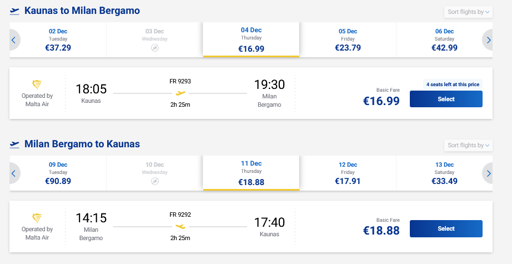Choose 02 Dec Tuesday outbound date €37.29
Image resolution: width=512 pixels, height=264 pixels.
pyautogui.click(x=58, y=40)
